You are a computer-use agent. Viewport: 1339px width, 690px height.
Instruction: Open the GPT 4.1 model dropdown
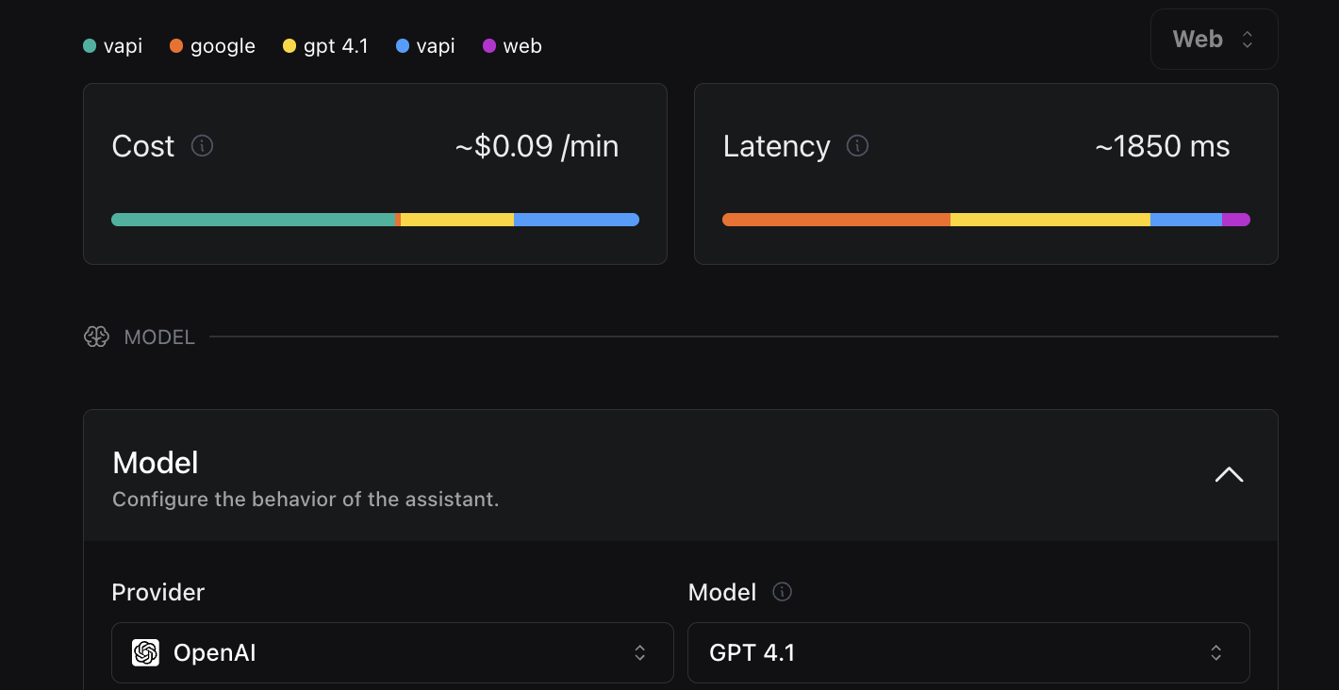(x=968, y=652)
